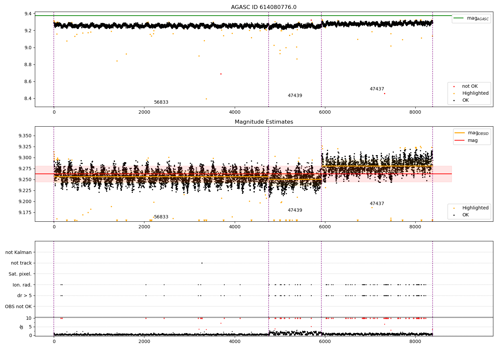Image resolution: width=498 pixels, height=349 pixels.
Task: Click the 9.4 y-axis tick label
Action: [28, 14]
